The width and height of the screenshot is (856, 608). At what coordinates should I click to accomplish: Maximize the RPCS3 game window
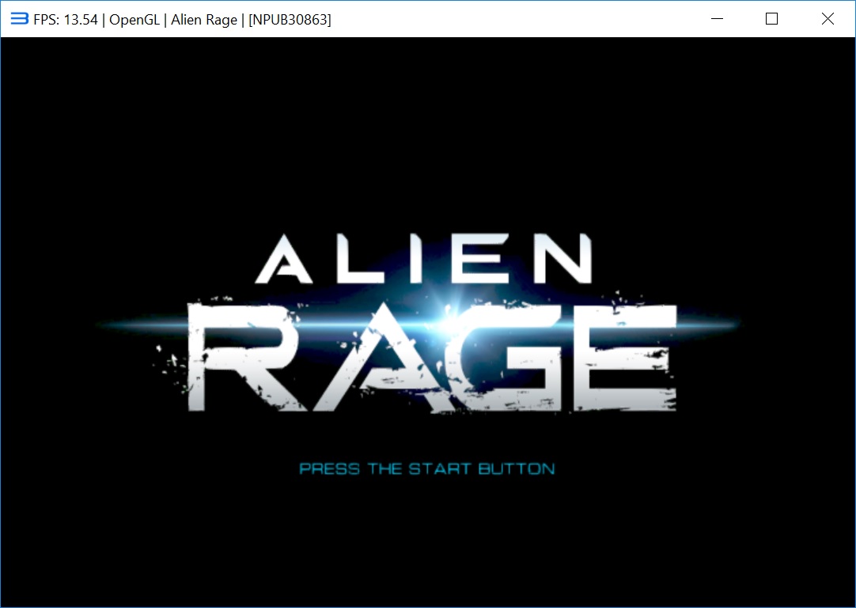[772, 19]
